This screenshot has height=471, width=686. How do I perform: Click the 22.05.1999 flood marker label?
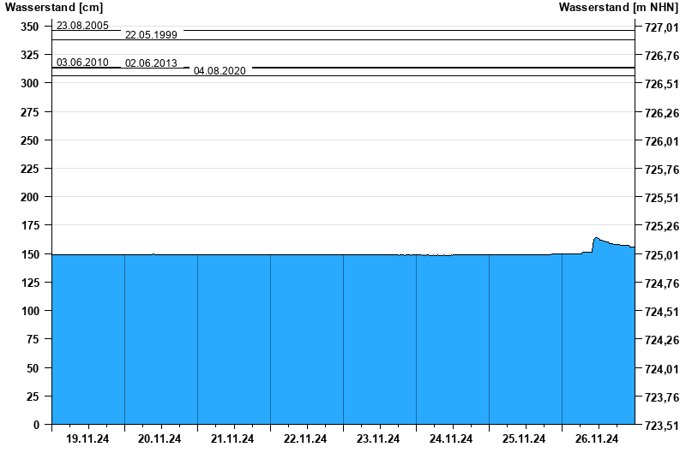point(151,35)
